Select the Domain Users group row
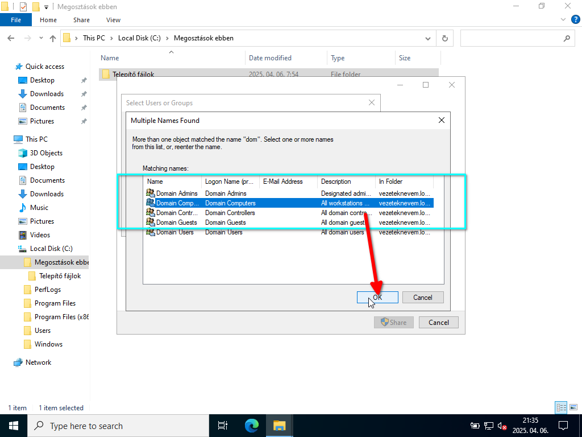Image resolution: width=582 pixels, height=437 pixels. point(174,232)
